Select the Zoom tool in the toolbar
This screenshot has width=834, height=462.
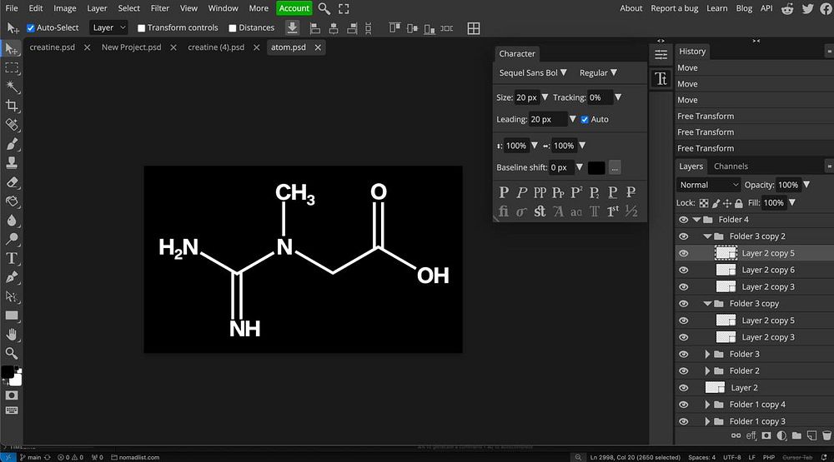[13, 353]
